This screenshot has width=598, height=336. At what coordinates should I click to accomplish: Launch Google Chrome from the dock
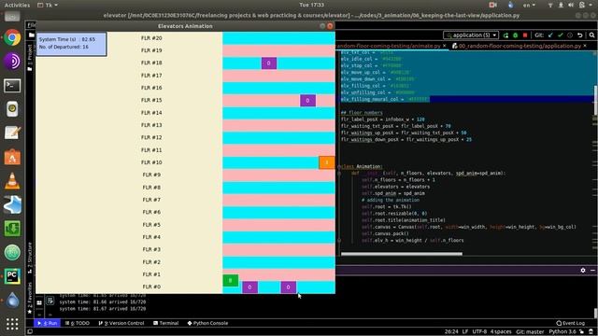(12, 37)
